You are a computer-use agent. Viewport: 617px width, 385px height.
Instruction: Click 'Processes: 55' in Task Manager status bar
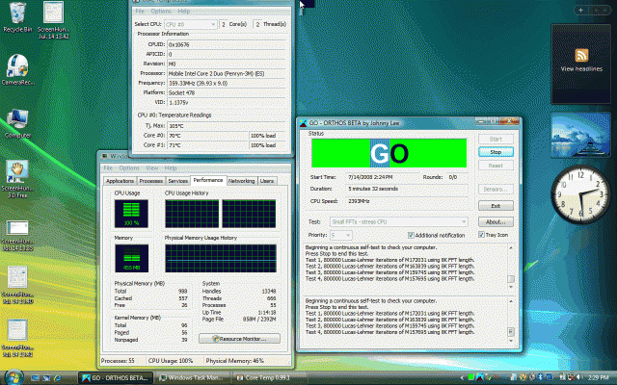(x=118, y=361)
